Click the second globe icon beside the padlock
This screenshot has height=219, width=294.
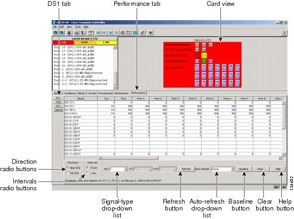point(62,33)
